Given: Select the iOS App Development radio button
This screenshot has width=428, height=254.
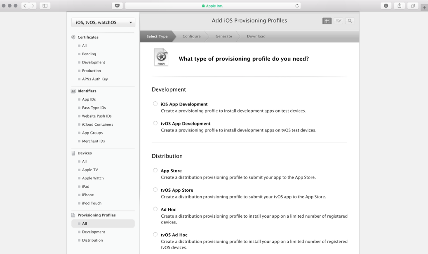Looking at the screenshot, I should tap(155, 103).
